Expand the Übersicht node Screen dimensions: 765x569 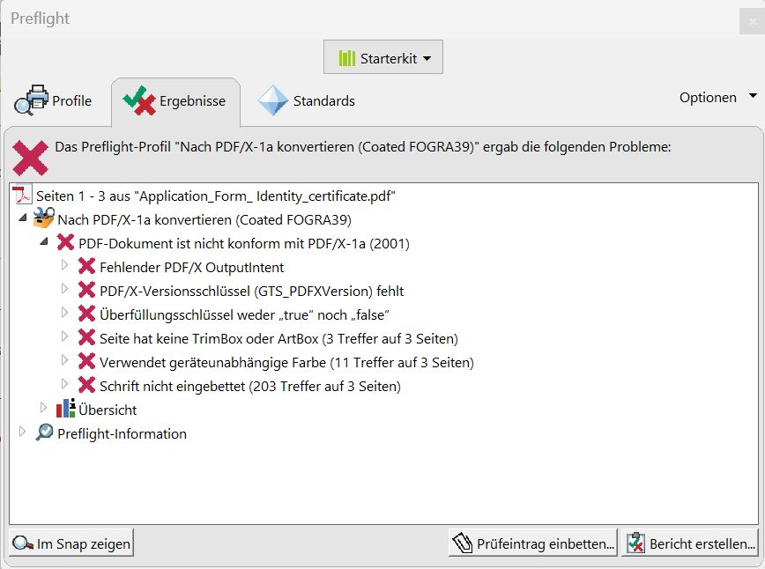pos(43,408)
